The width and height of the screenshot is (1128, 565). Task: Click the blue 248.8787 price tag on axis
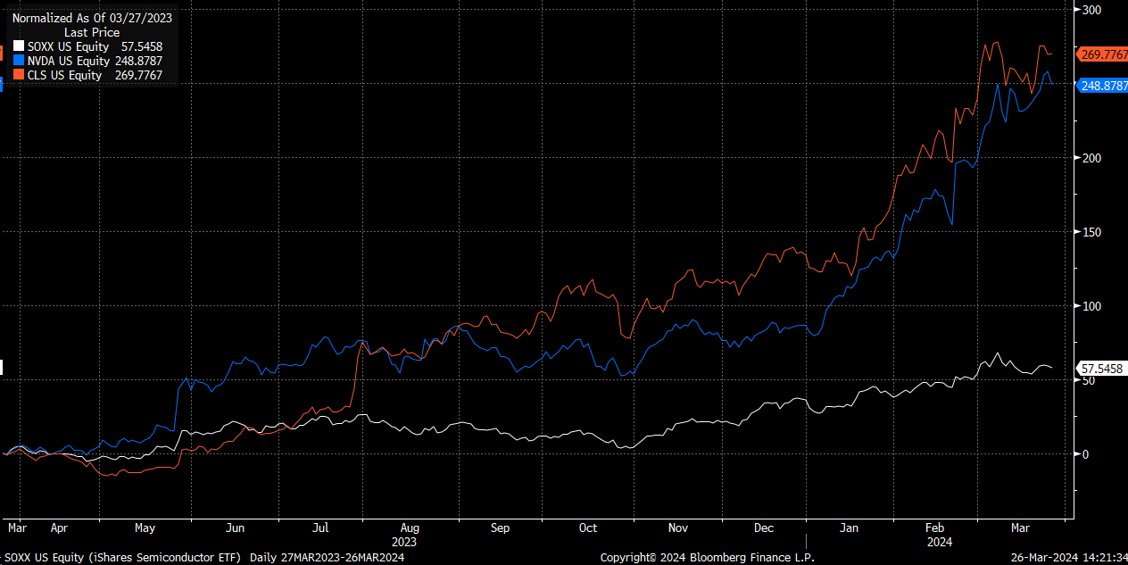1101,85
